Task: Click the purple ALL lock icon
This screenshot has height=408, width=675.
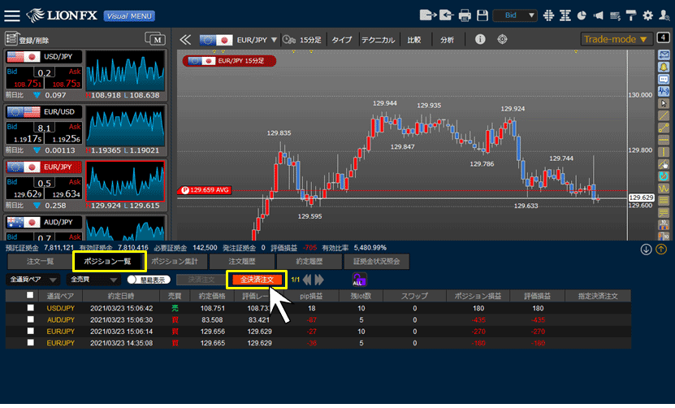Action: pos(359,280)
